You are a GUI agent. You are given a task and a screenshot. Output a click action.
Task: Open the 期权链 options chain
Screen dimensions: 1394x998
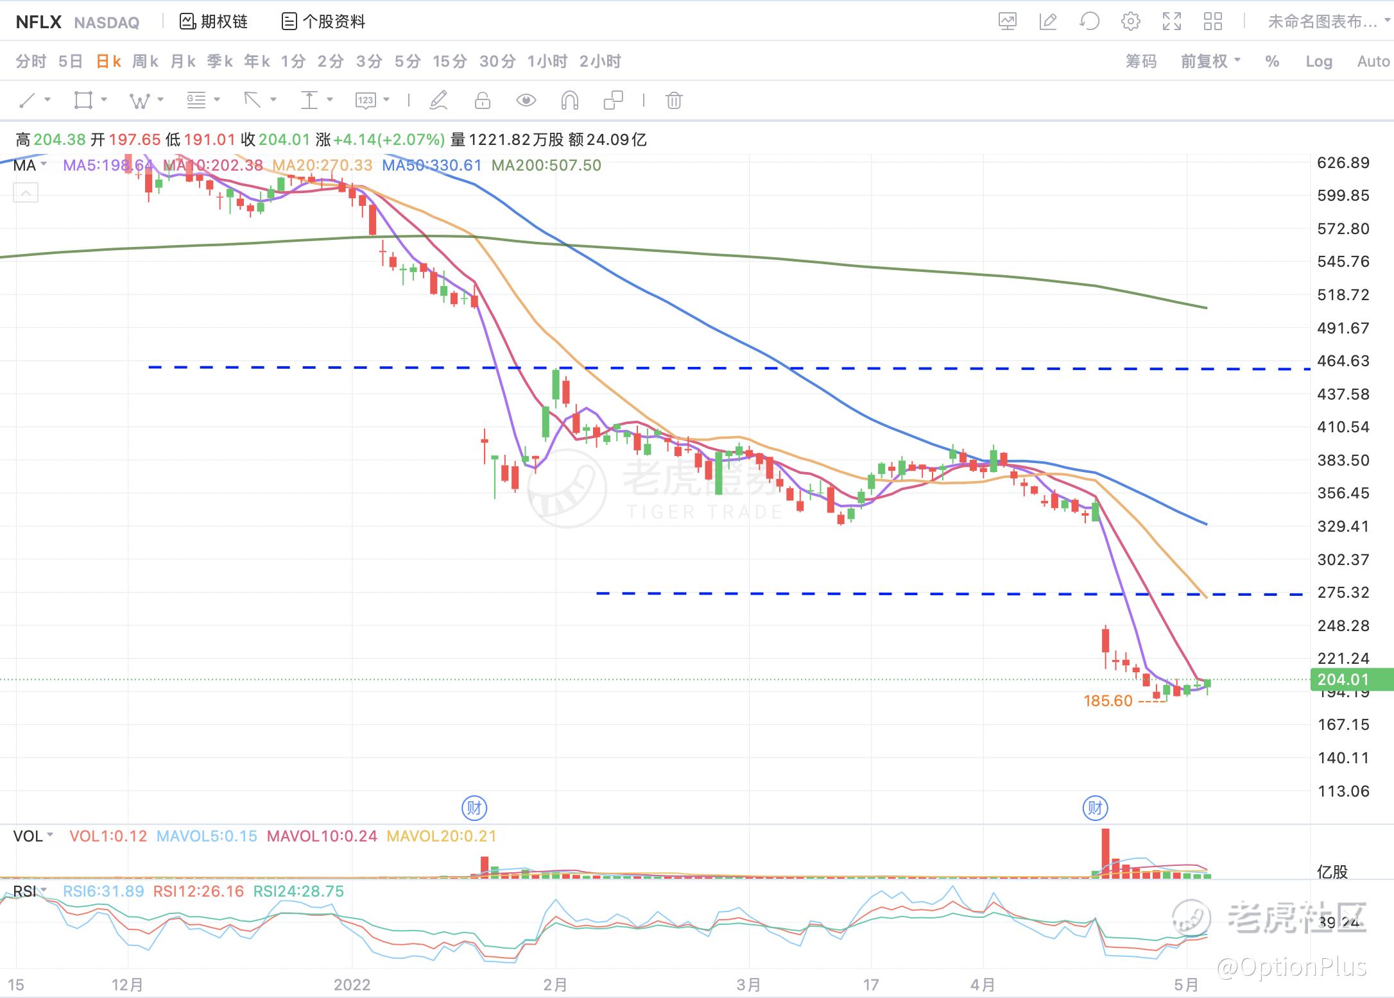click(x=214, y=22)
